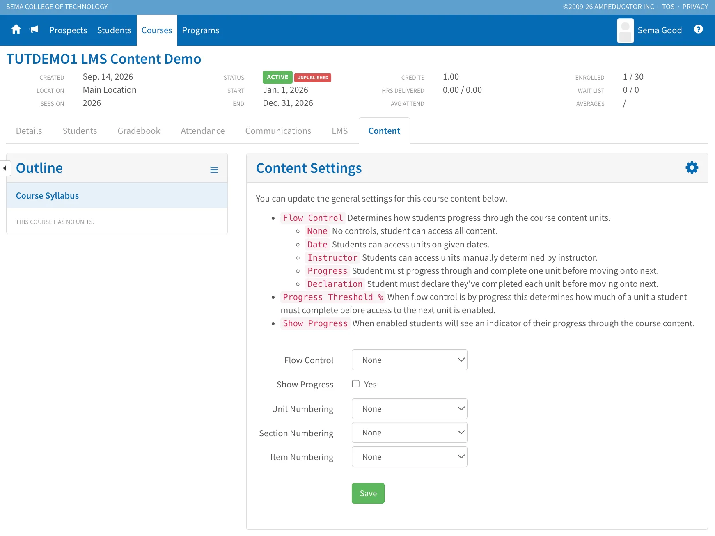Open the Communications tab
The image size is (715, 536).
click(x=278, y=131)
